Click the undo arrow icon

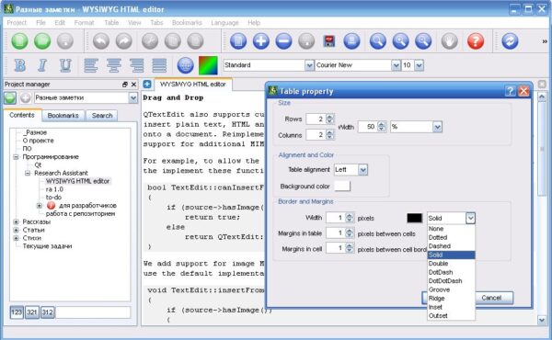101,41
